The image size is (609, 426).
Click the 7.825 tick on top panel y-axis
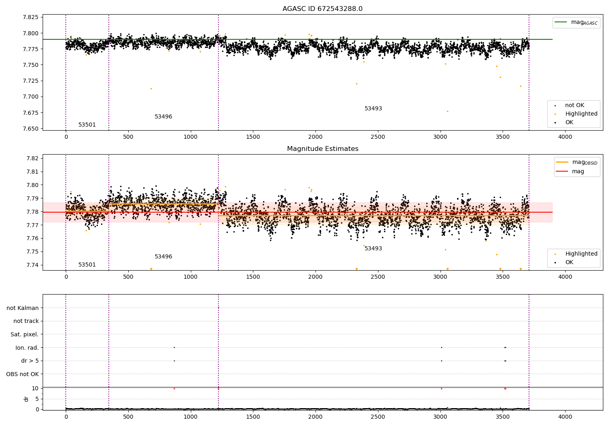coord(30,17)
